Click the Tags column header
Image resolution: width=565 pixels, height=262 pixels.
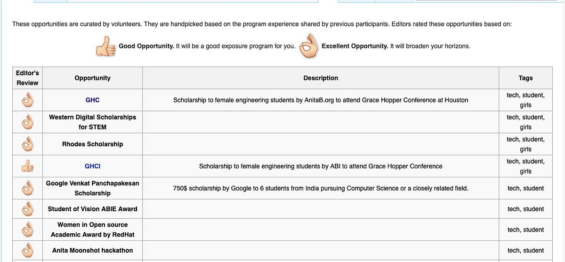pos(525,78)
